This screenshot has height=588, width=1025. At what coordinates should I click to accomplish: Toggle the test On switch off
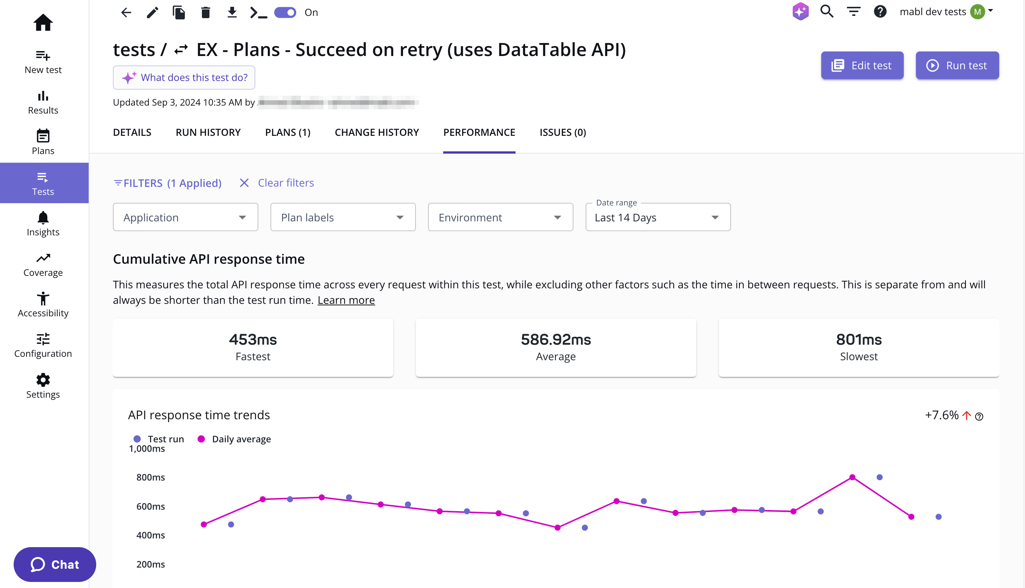285,12
